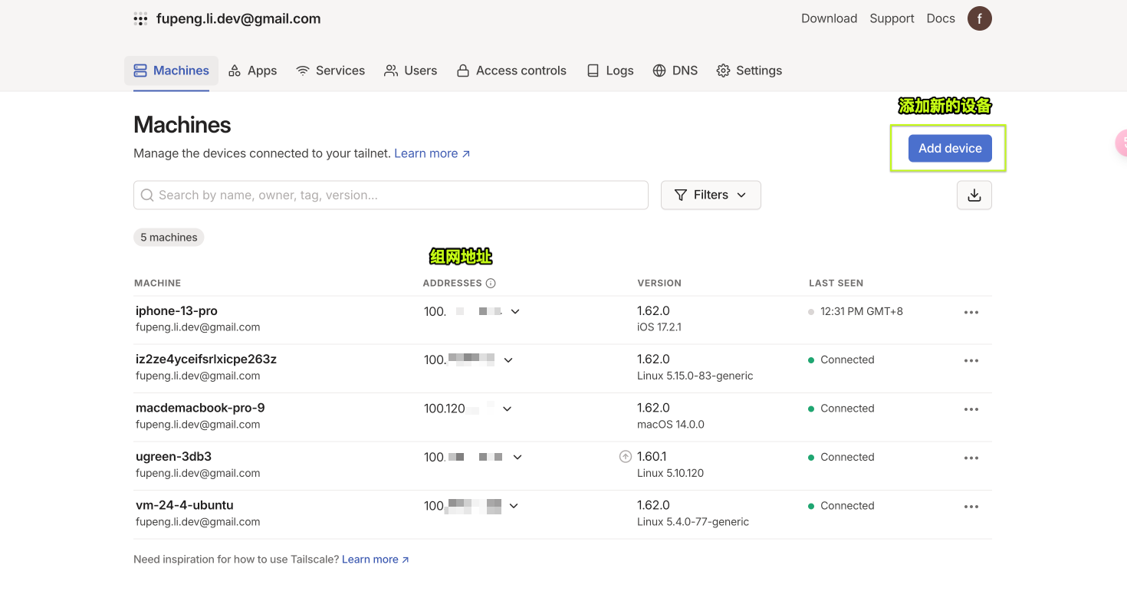Switch to the DNS tab
The height and width of the screenshot is (614, 1127).
coord(675,71)
